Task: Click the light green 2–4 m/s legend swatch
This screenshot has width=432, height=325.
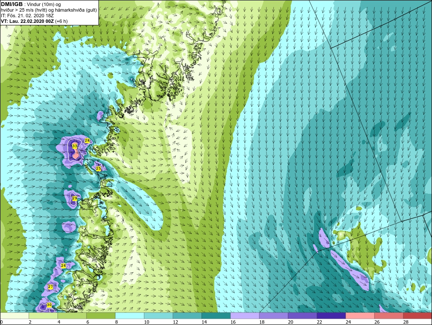Action: pyautogui.click(x=43, y=316)
